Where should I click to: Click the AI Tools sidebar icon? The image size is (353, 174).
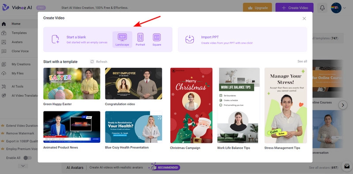[x=4, y=86]
